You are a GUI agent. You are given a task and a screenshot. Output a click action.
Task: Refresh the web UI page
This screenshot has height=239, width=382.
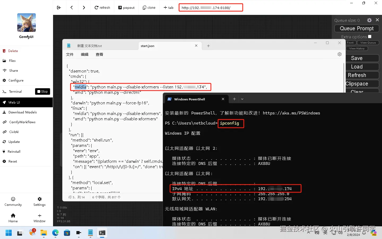(102, 7)
